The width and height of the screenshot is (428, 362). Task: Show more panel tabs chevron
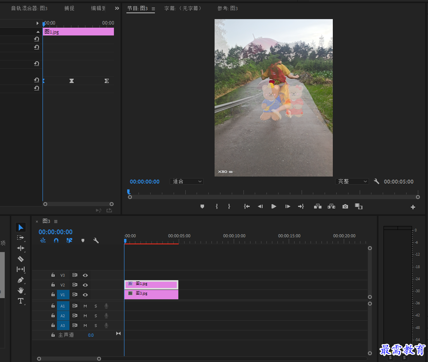(x=117, y=8)
